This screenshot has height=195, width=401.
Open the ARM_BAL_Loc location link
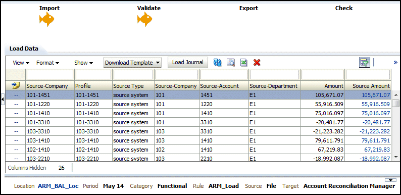pyautogui.click(x=58, y=186)
